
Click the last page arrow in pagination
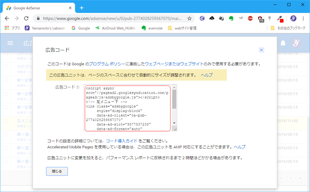[x=301, y=178]
